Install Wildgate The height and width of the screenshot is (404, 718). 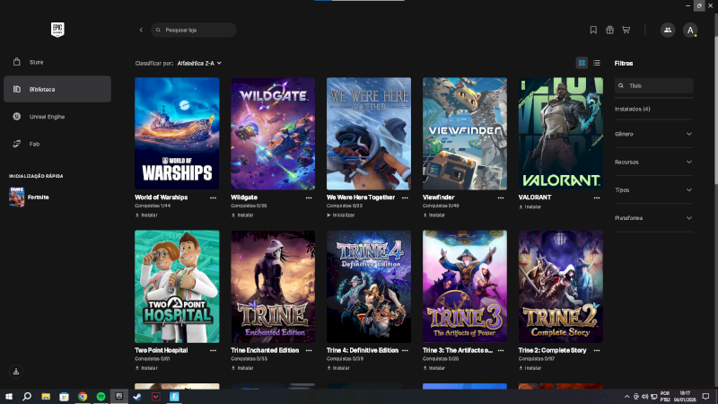click(x=242, y=215)
